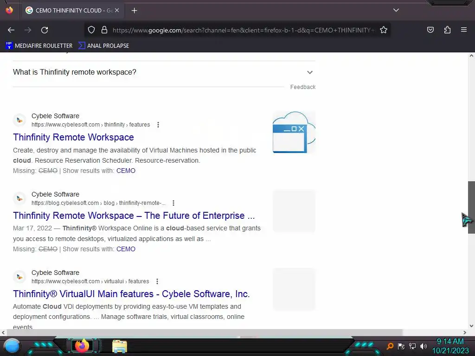Select the CEMO THINFINITY CLOUD tab

point(73,10)
